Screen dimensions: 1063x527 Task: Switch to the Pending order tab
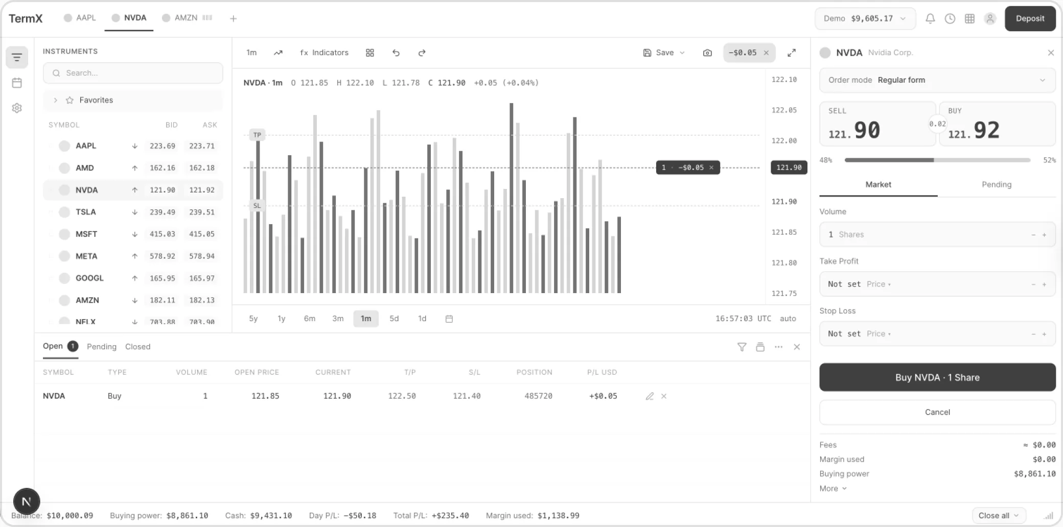point(996,185)
